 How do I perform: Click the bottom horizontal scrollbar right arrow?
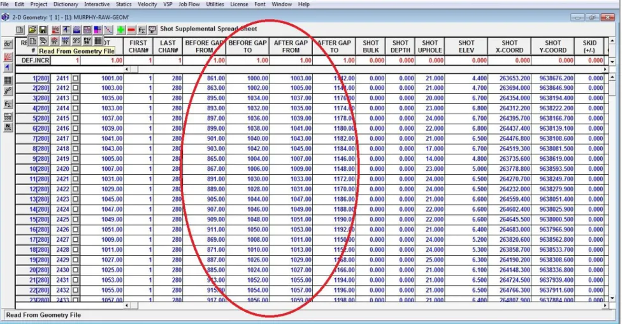point(605,306)
